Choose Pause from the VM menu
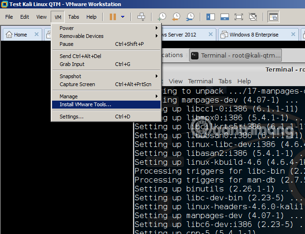 point(106,44)
